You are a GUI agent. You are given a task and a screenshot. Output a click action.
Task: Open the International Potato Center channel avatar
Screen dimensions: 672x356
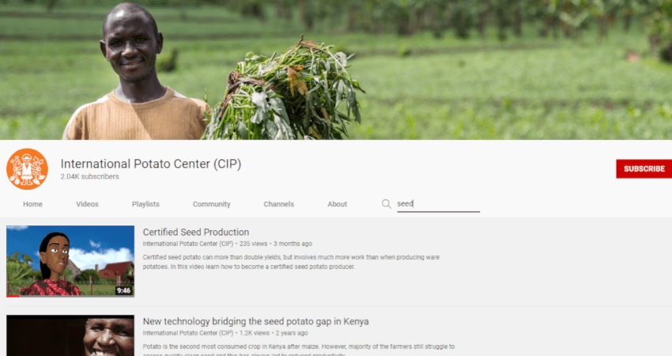[x=27, y=169]
